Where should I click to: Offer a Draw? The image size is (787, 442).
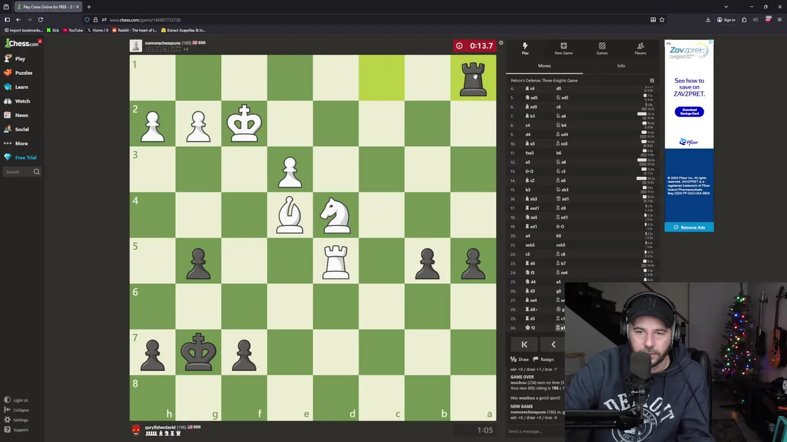point(520,360)
